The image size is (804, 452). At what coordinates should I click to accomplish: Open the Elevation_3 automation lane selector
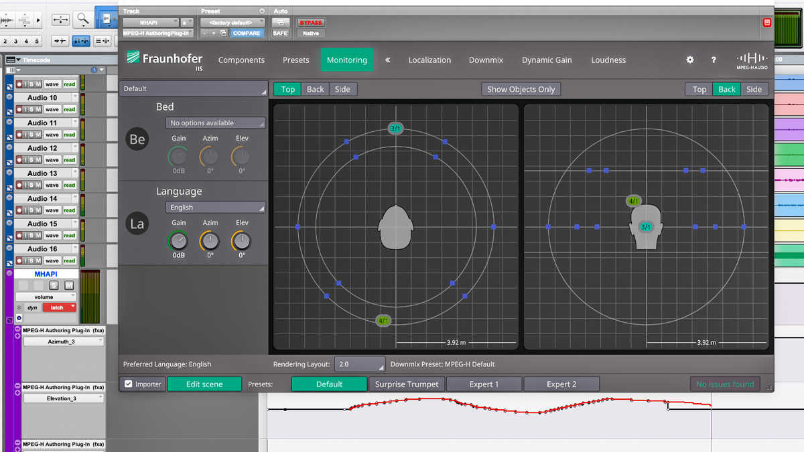coord(64,398)
